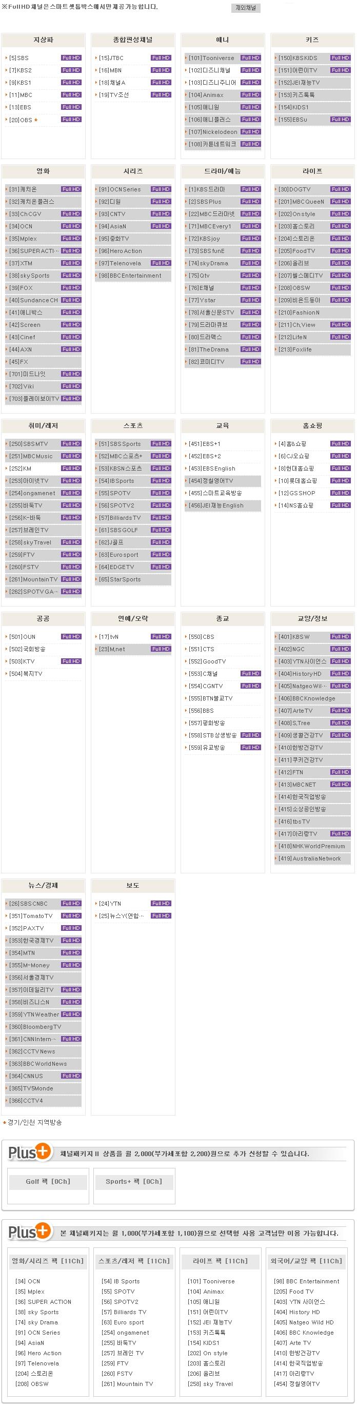357x1407 pixels.
Task: Open the [504]복지TV channel link
Action: pos(26,674)
